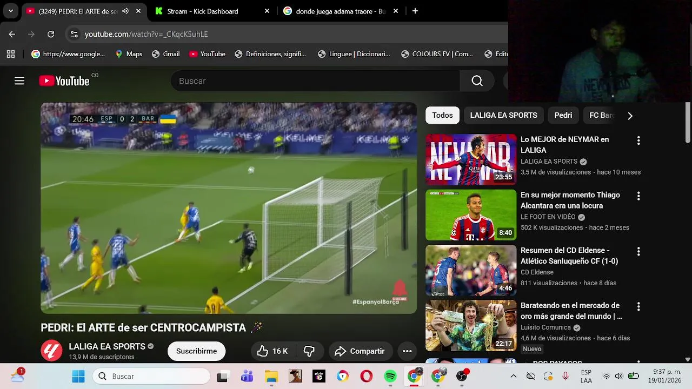Open the Thiago Alcantara video thumbnail
Image resolution: width=692 pixels, height=389 pixels.
tap(471, 215)
